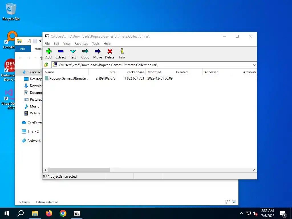Open Google Chrome from the taskbar
Screen dimensions: 292x219
pyautogui.click(x=63, y=213)
